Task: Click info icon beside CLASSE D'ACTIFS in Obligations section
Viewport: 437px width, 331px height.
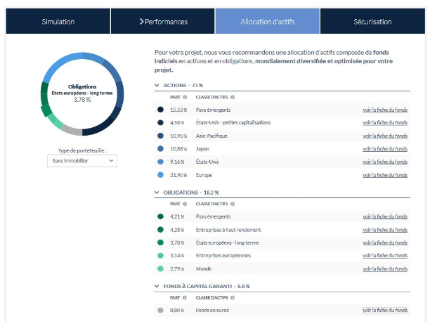Action: [x=232, y=204]
